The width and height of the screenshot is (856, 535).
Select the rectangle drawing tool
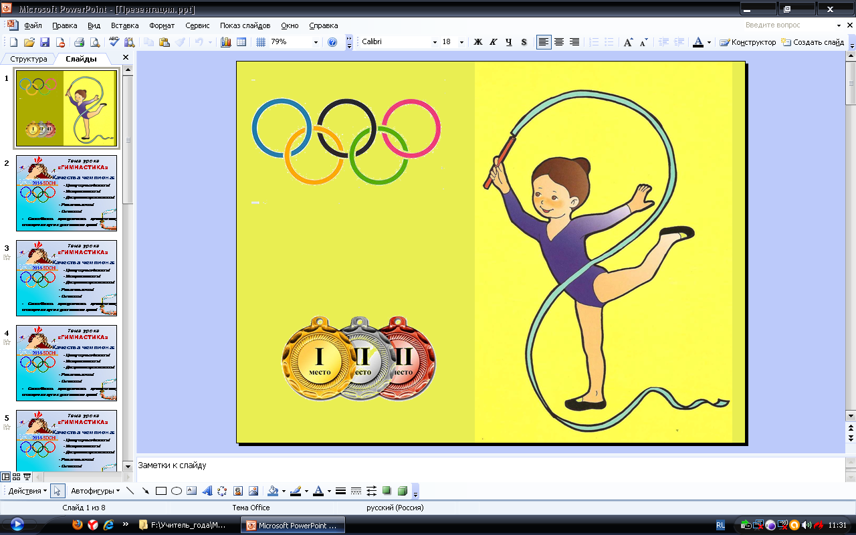click(x=161, y=491)
